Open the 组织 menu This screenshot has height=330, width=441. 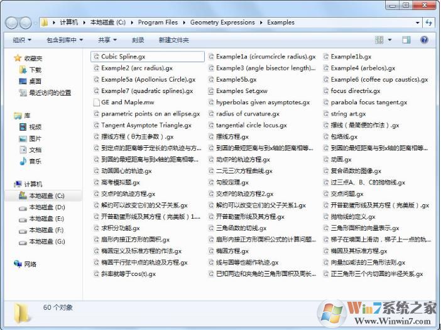click(21, 40)
